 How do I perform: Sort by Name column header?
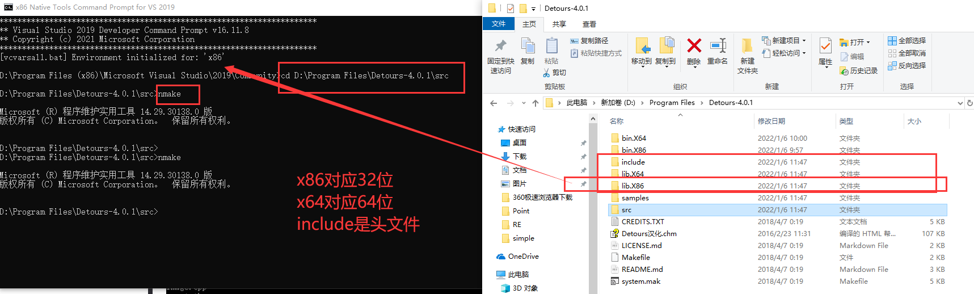[x=616, y=121]
